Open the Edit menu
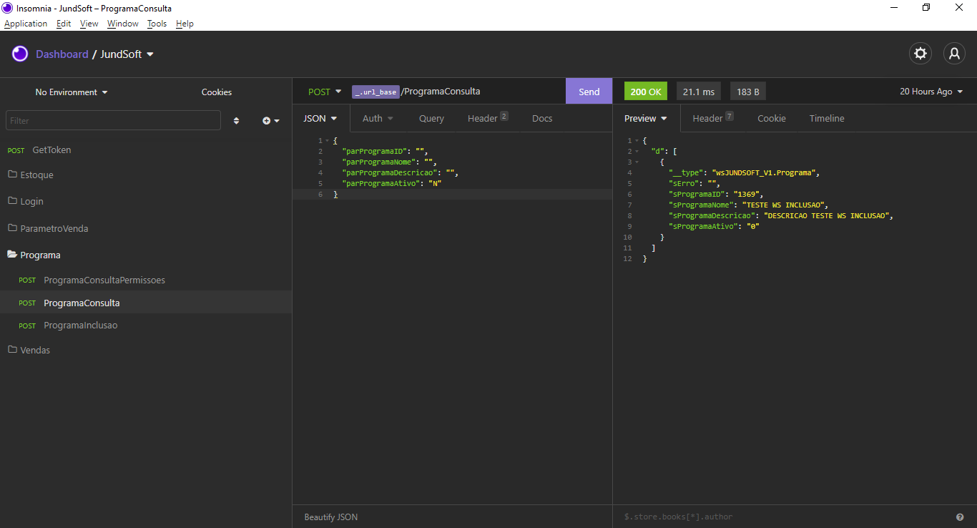 tap(64, 24)
